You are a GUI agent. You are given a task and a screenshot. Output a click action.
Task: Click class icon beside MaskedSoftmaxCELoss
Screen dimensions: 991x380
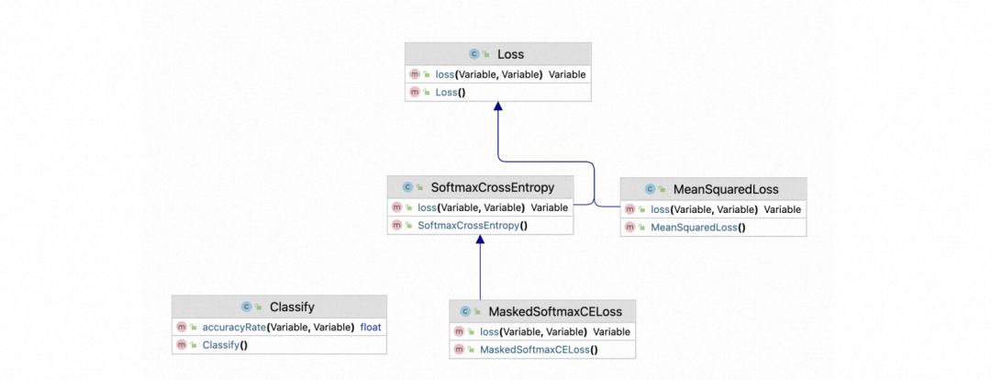tap(464, 311)
